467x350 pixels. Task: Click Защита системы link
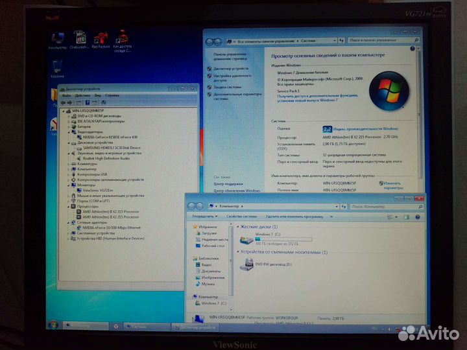click(x=227, y=87)
